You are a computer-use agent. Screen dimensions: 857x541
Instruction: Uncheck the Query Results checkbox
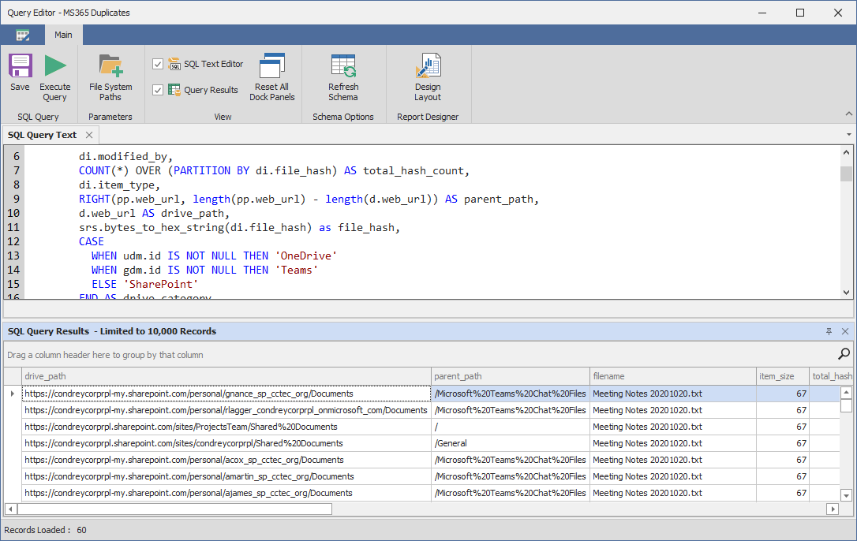point(158,89)
